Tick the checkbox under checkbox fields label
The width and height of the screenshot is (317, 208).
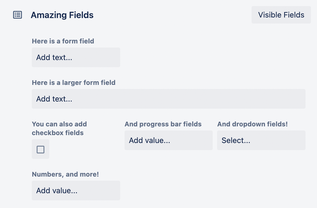coord(40,149)
